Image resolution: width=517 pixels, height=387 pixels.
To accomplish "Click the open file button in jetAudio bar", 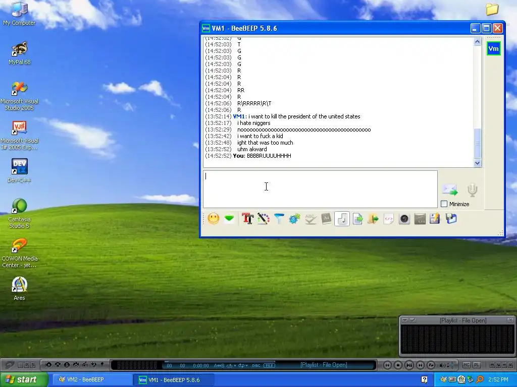I will click(x=431, y=365).
